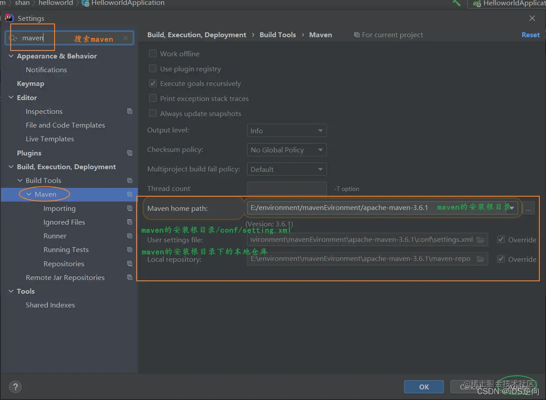Collapse the Build Tools node
Screen dimensions: 546x400
(x=20, y=180)
